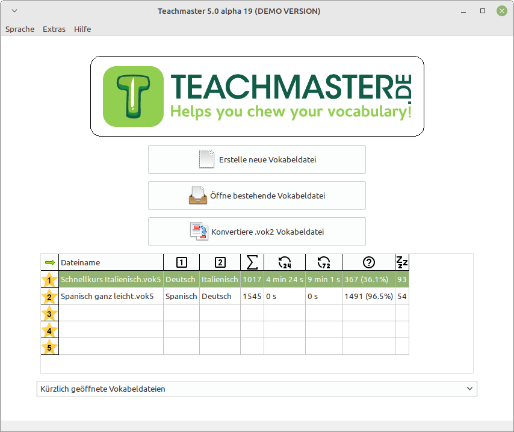Viewport: 514px width, 432px height.
Task: Click the sleeping Zzz column header icon
Action: click(401, 262)
